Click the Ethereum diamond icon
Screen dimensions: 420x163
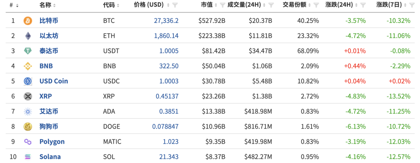tap(28, 36)
